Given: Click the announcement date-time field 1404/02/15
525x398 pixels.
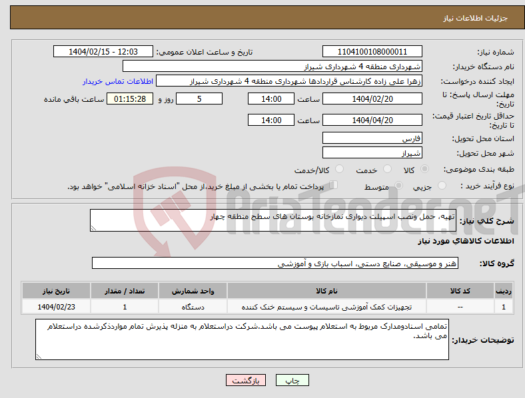Looking at the screenshot, I should point(103,51).
